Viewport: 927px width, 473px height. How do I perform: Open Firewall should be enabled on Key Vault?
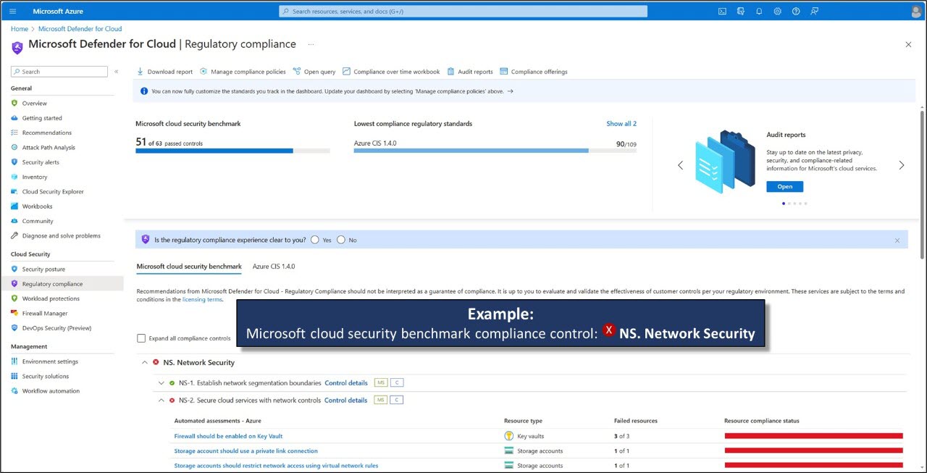[x=228, y=436]
